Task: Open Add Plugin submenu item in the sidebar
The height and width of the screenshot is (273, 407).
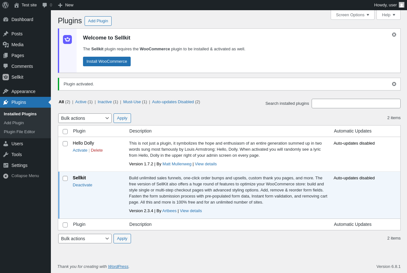Action: (14, 123)
